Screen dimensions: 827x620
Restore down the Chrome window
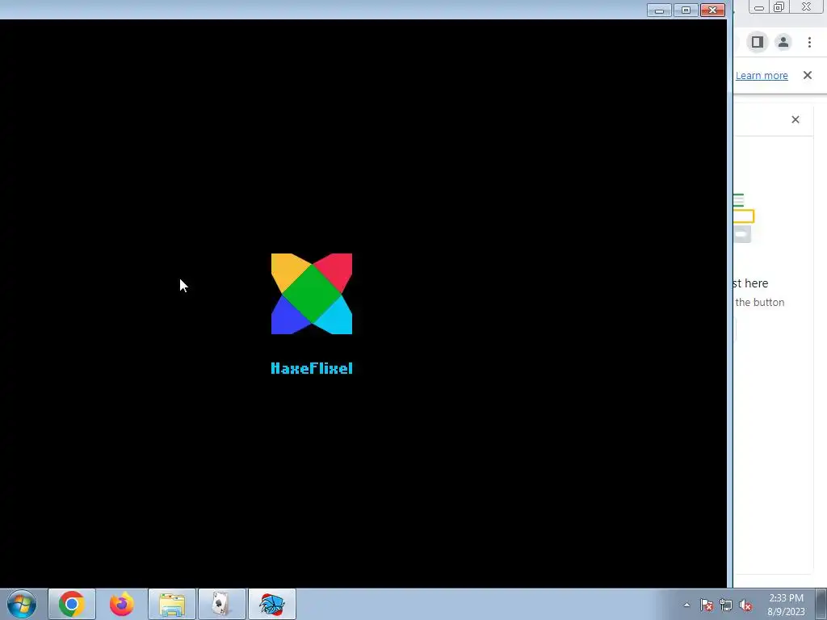coord(779,7)
